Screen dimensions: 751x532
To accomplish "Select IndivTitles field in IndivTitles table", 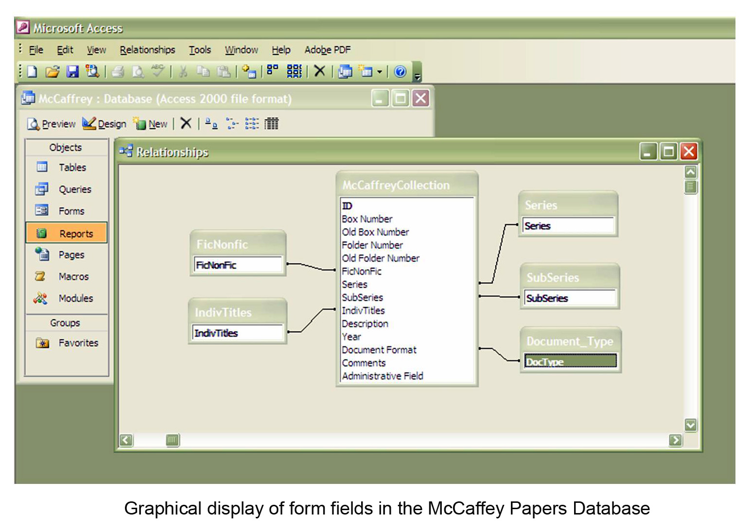I will tap(238, 333).
